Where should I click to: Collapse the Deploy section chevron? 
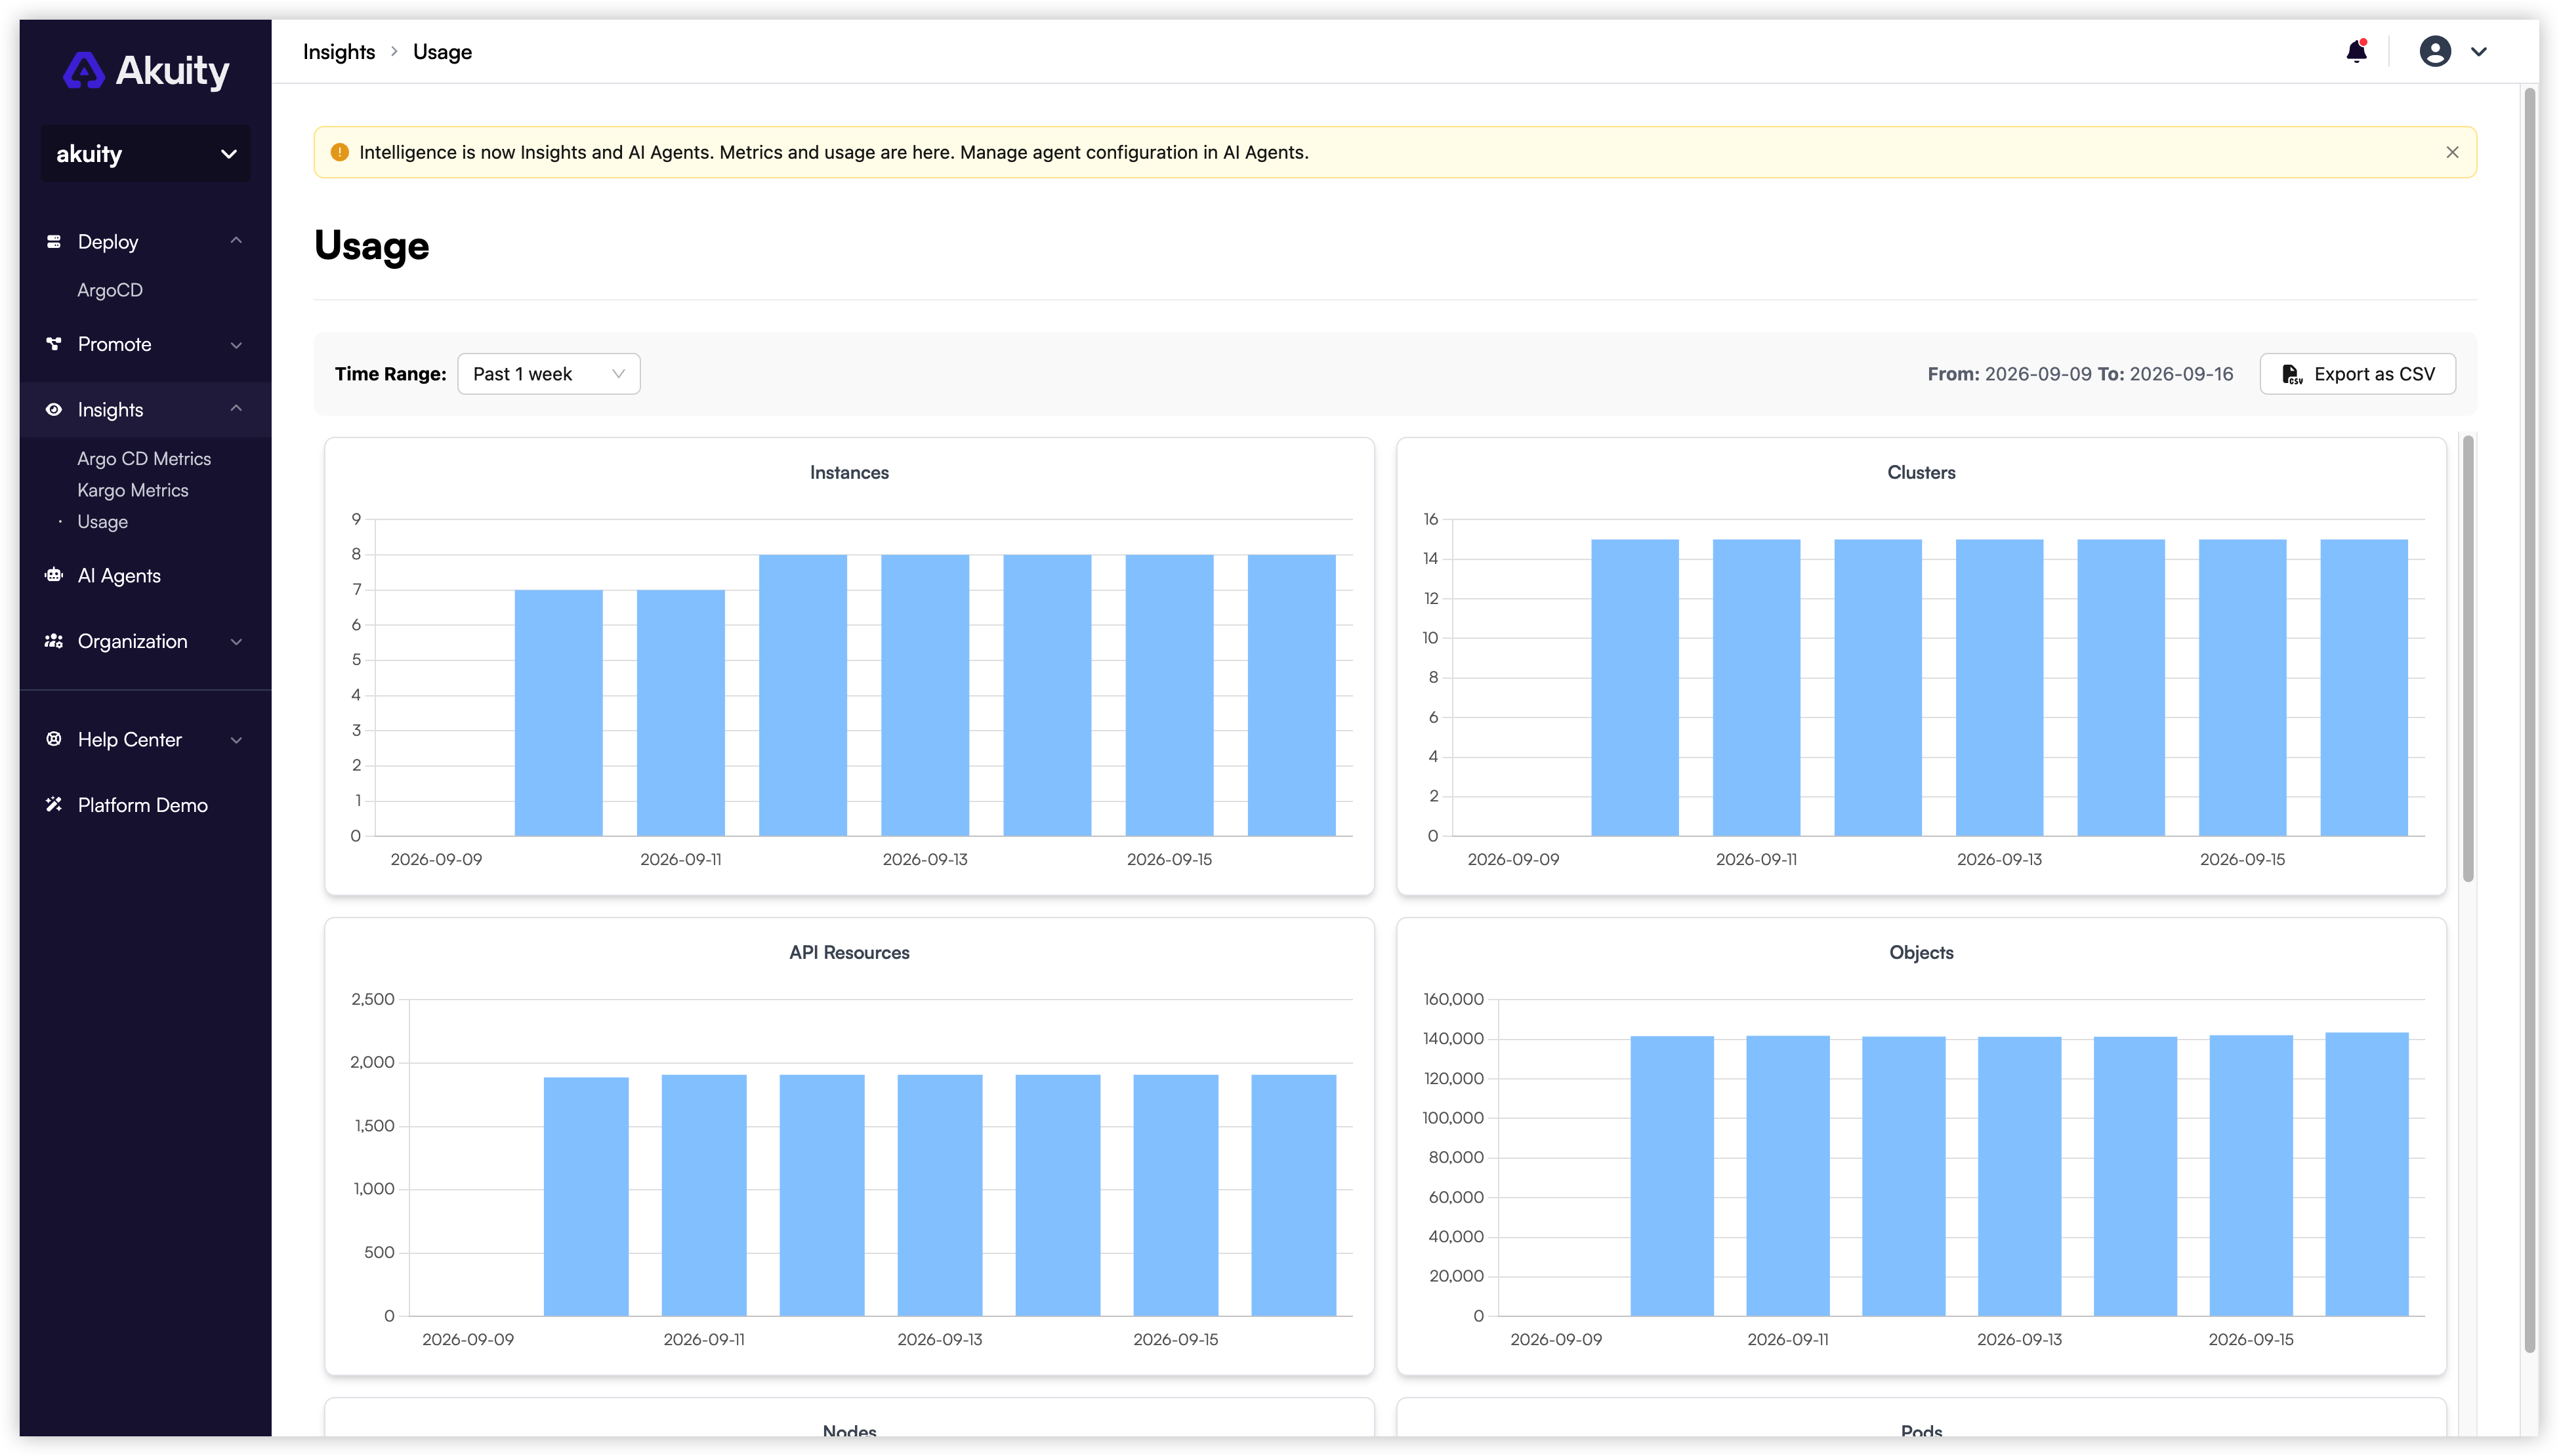[x=236, y=241]
